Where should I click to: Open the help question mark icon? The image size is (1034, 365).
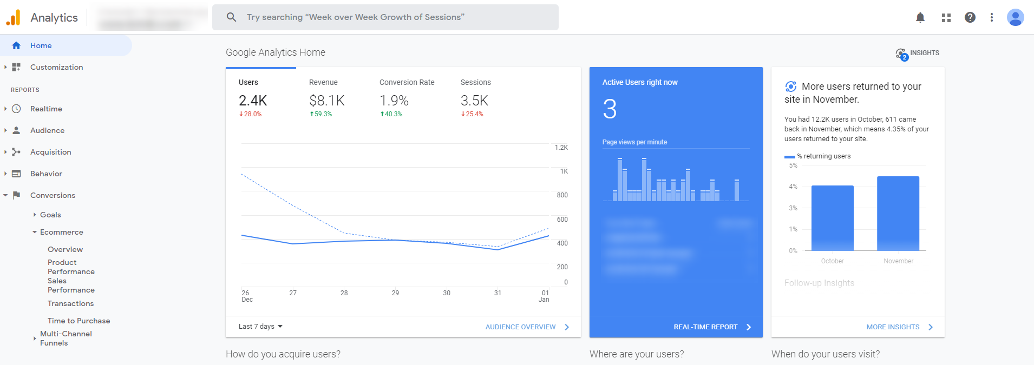(970, 17)
